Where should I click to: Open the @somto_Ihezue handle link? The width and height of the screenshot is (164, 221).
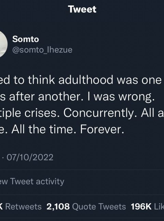pos(42,50)
